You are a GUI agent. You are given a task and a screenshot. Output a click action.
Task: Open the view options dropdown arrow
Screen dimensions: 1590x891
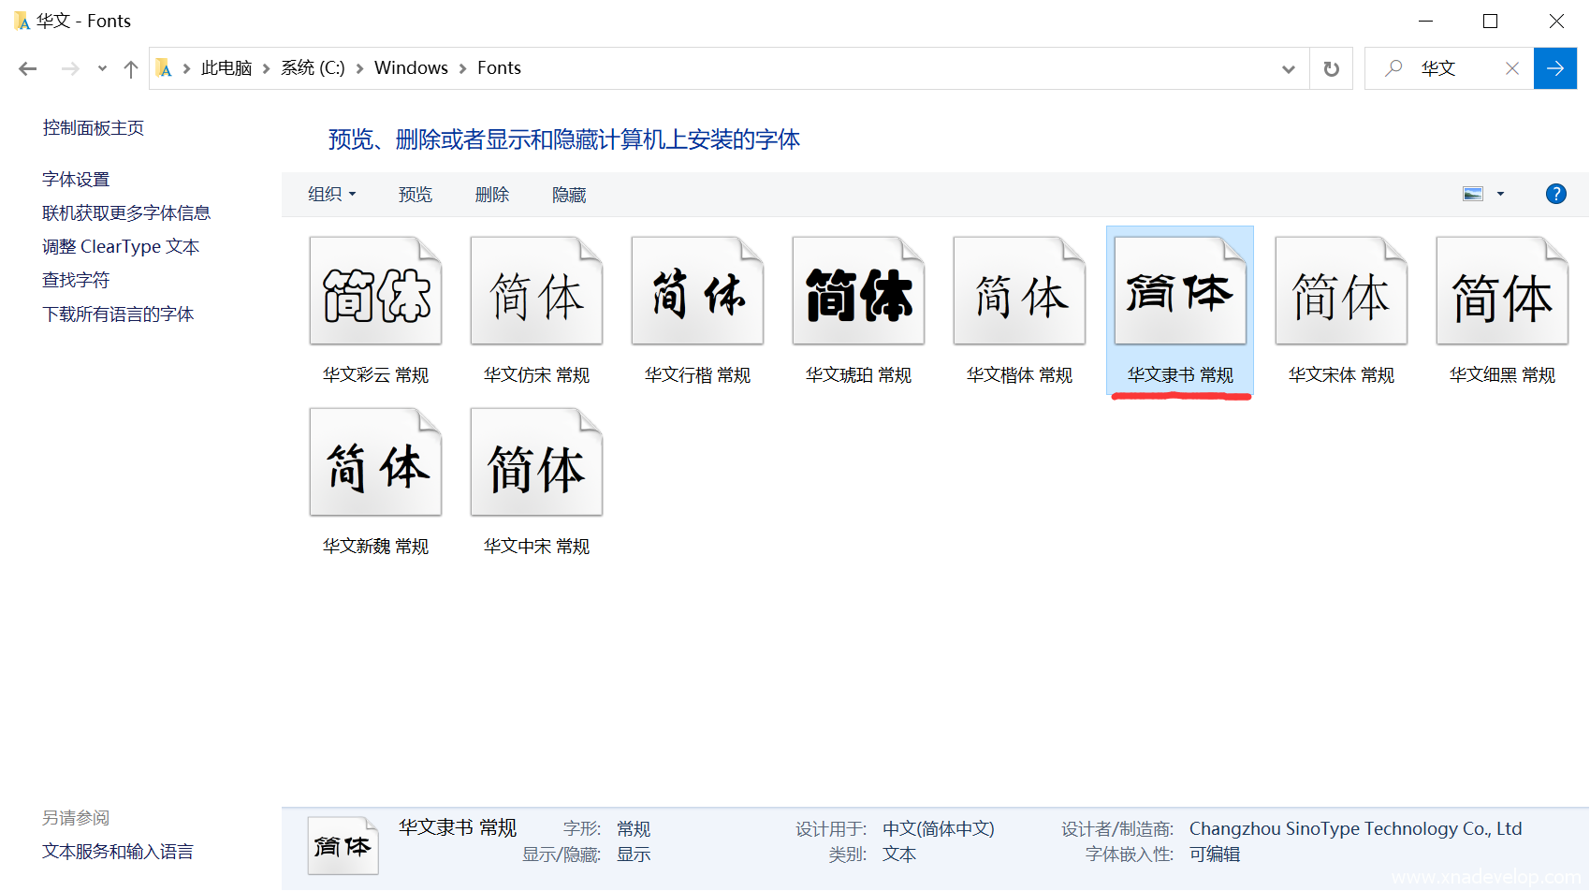pos(1500,194)
